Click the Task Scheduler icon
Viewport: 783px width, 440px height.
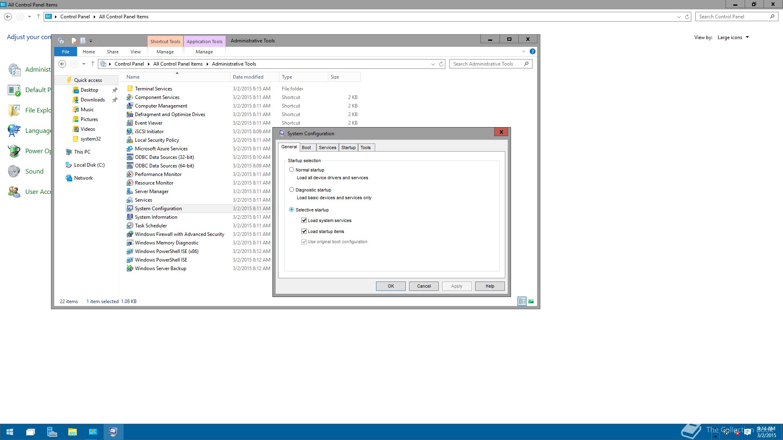130,226
